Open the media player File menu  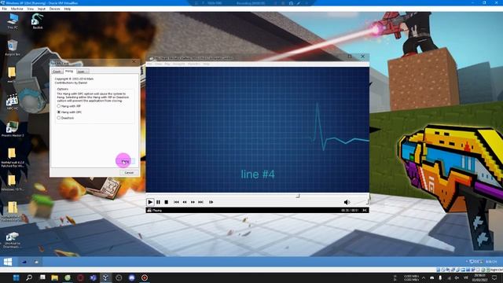pos(149,64)
